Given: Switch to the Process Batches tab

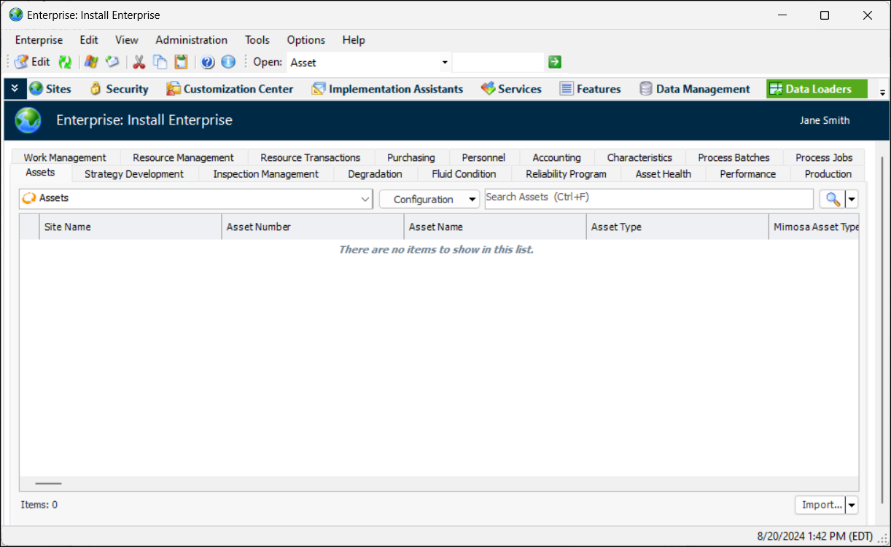Looking at the screenshot, I should click(x=734, y=157).
